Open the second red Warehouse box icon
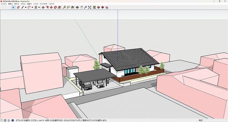This screenshot has width=228, height=122. (x=103, y=7)
